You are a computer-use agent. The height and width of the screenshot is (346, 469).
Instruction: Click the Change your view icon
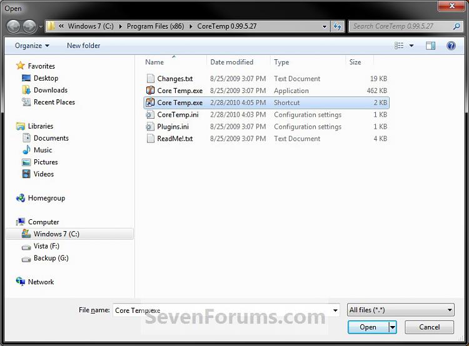(399, 46)
